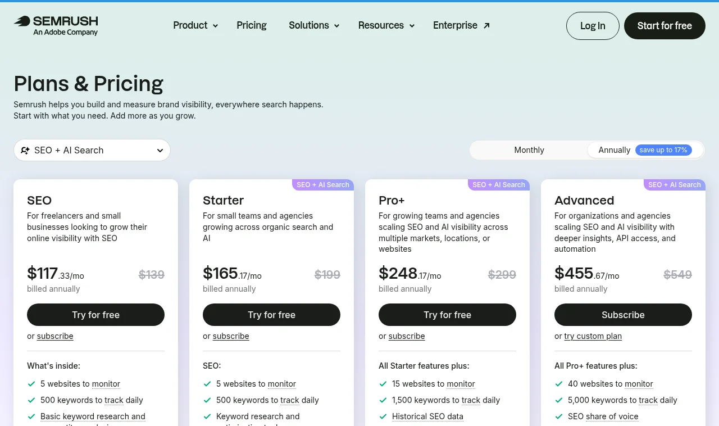Viewport: 719px width, 426px height.
Task: Click the monitor link beside 15 websites
Action: click(461, 384)
